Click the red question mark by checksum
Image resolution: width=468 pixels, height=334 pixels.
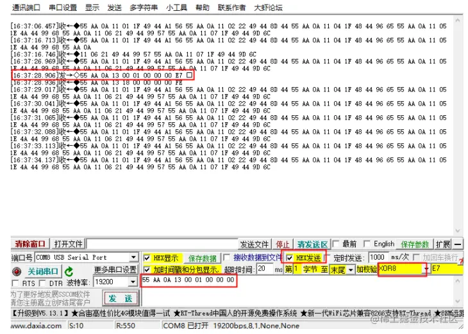click(x=462, y=262)
